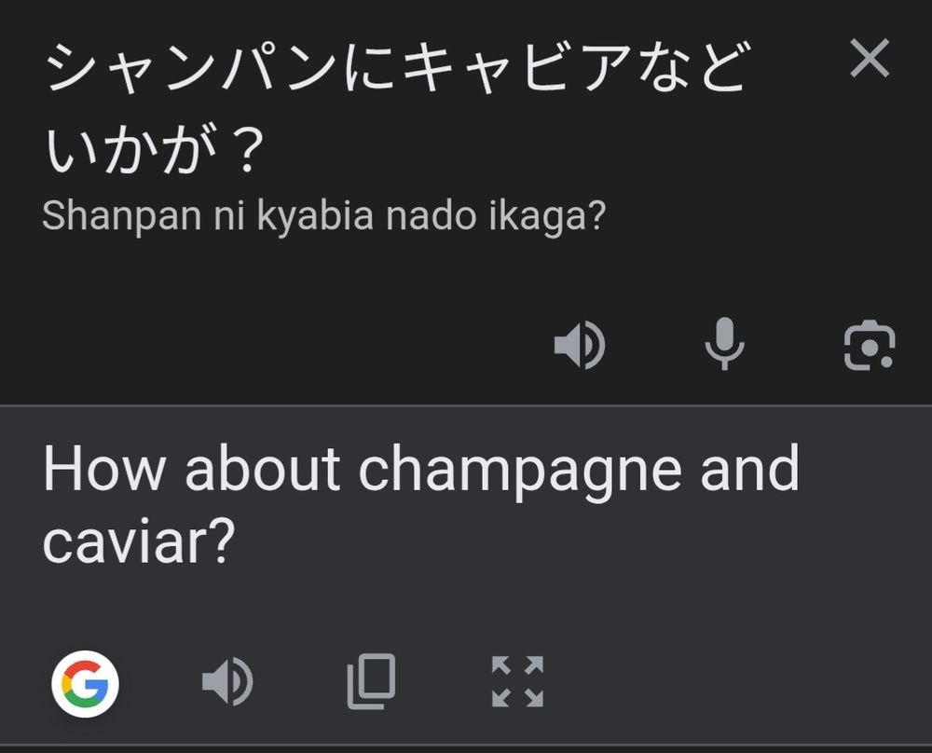Screen dimensions: 932x753
Task: Open camera translation
Action: pos(869,346)
